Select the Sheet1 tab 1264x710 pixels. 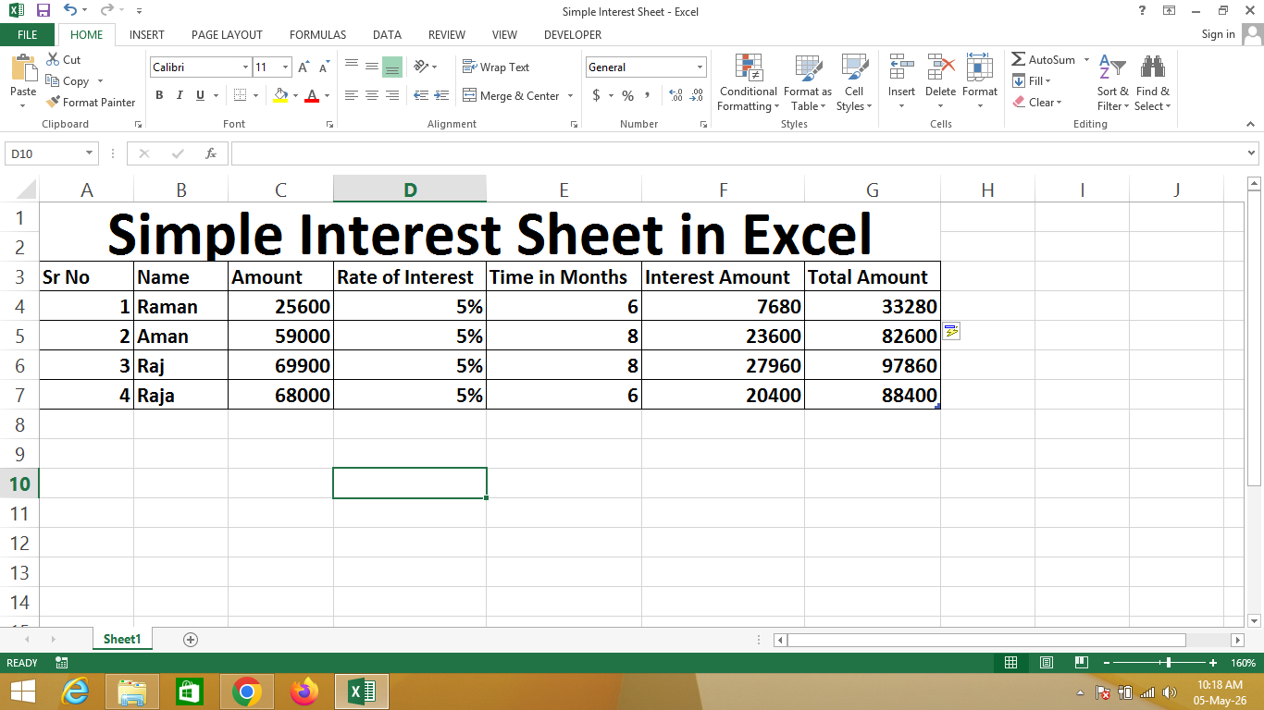[122, 639]
